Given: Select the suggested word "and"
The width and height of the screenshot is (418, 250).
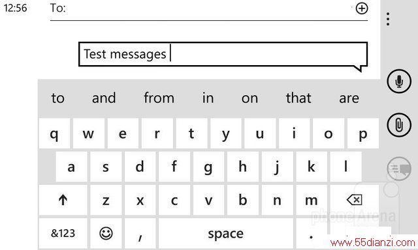Looking at the screenshot, I should 104,98.
